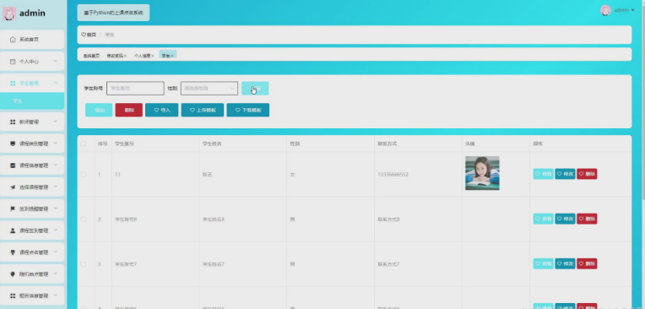Click the heart icon on the 导入 button

point(156,111)
